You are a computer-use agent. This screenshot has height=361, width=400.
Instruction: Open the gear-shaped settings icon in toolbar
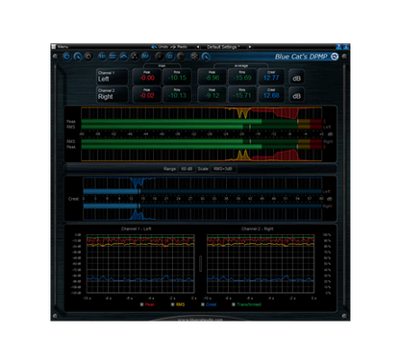tap(194, 57)
